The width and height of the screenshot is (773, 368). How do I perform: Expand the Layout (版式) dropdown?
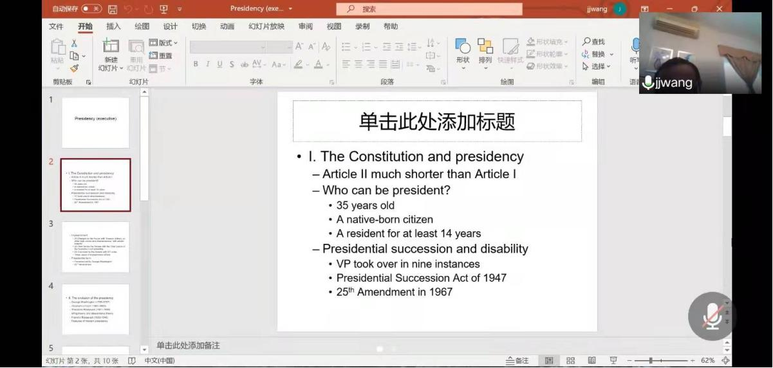163,43
